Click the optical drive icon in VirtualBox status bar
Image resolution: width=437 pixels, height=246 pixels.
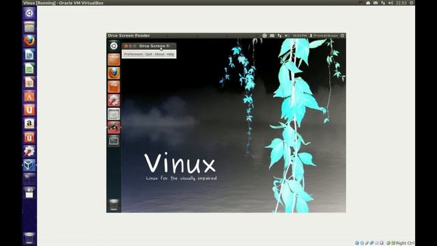point(362,243)
